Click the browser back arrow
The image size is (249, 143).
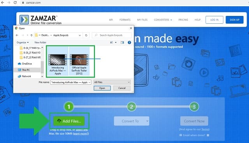point(3,3)
